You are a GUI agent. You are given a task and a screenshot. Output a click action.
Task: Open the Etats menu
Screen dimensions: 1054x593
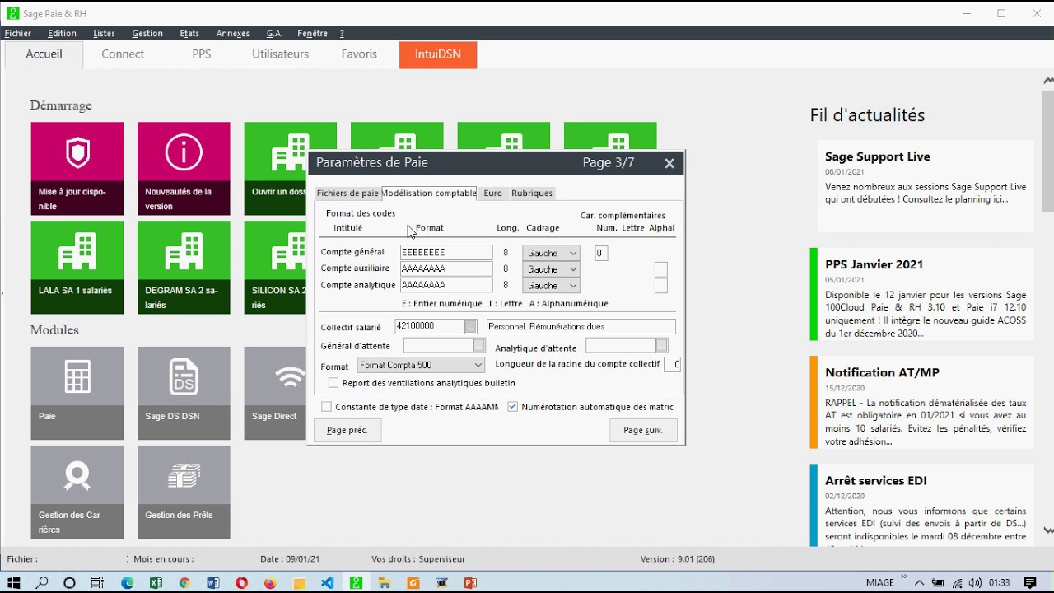click(189, 34)
